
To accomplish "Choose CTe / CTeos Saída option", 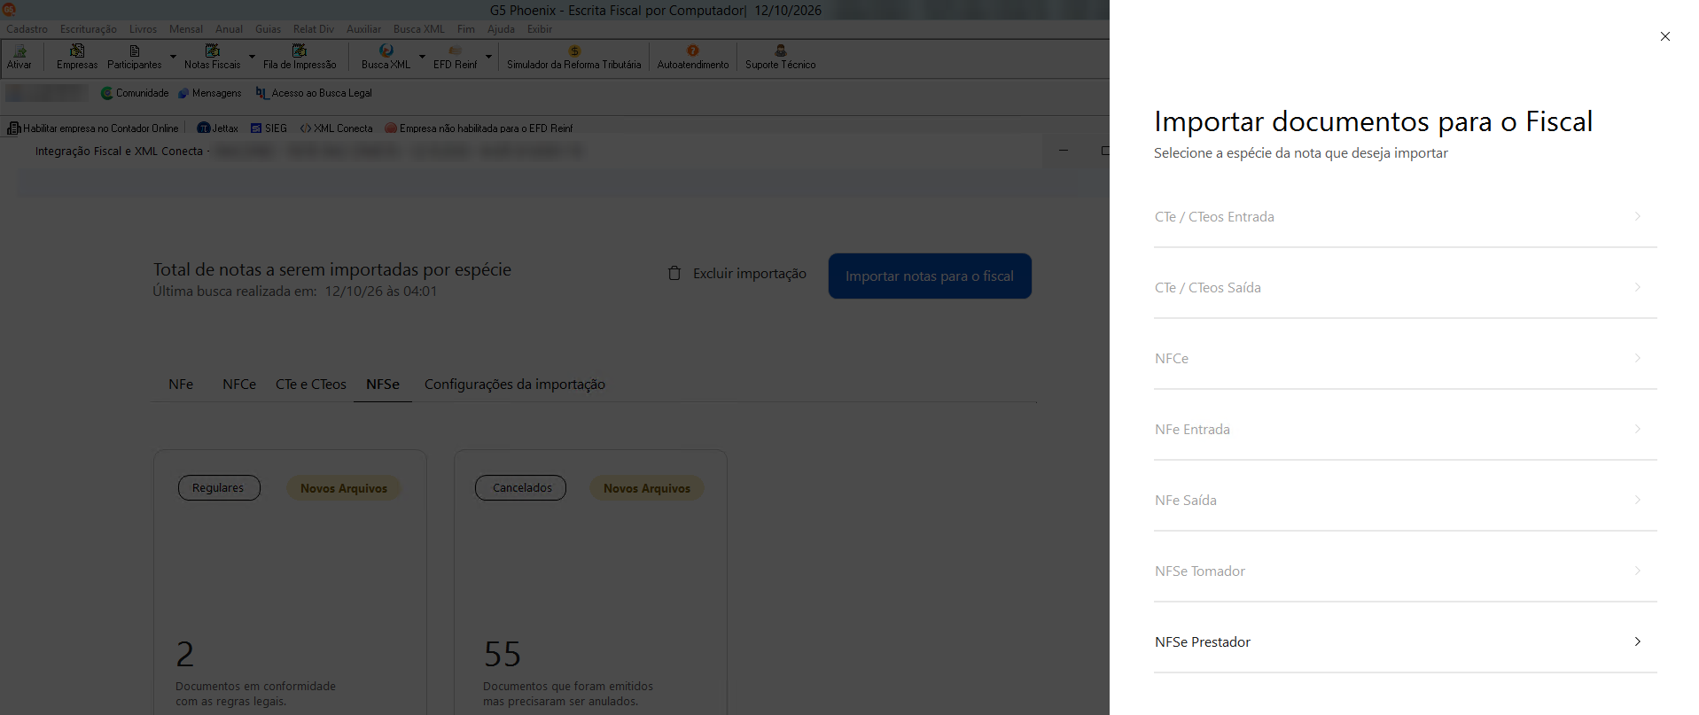I will 1406,287.
